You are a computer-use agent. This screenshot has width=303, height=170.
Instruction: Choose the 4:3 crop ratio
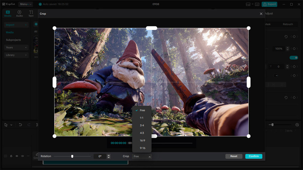coord(142,133)
